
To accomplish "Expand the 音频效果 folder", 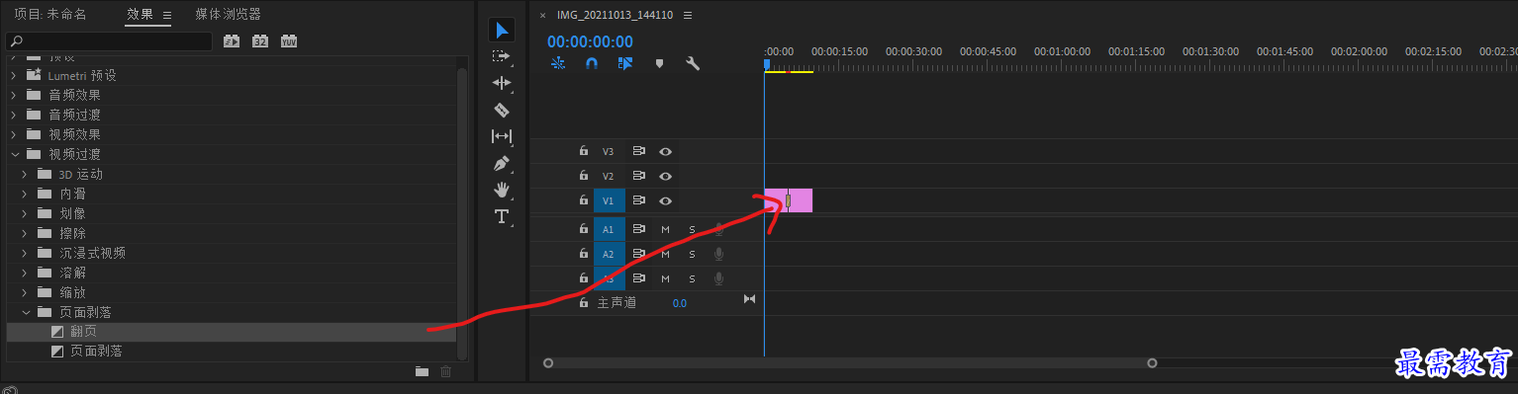I will click(14, 95).
